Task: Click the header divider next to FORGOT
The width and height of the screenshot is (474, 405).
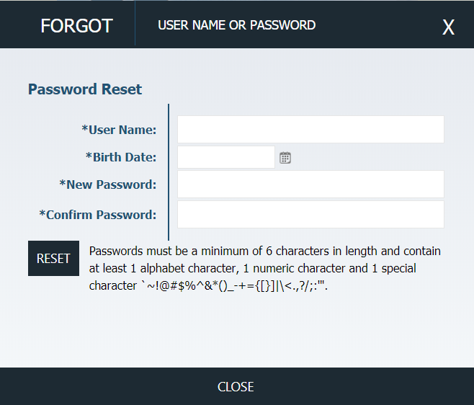Action: pos(135,24)
